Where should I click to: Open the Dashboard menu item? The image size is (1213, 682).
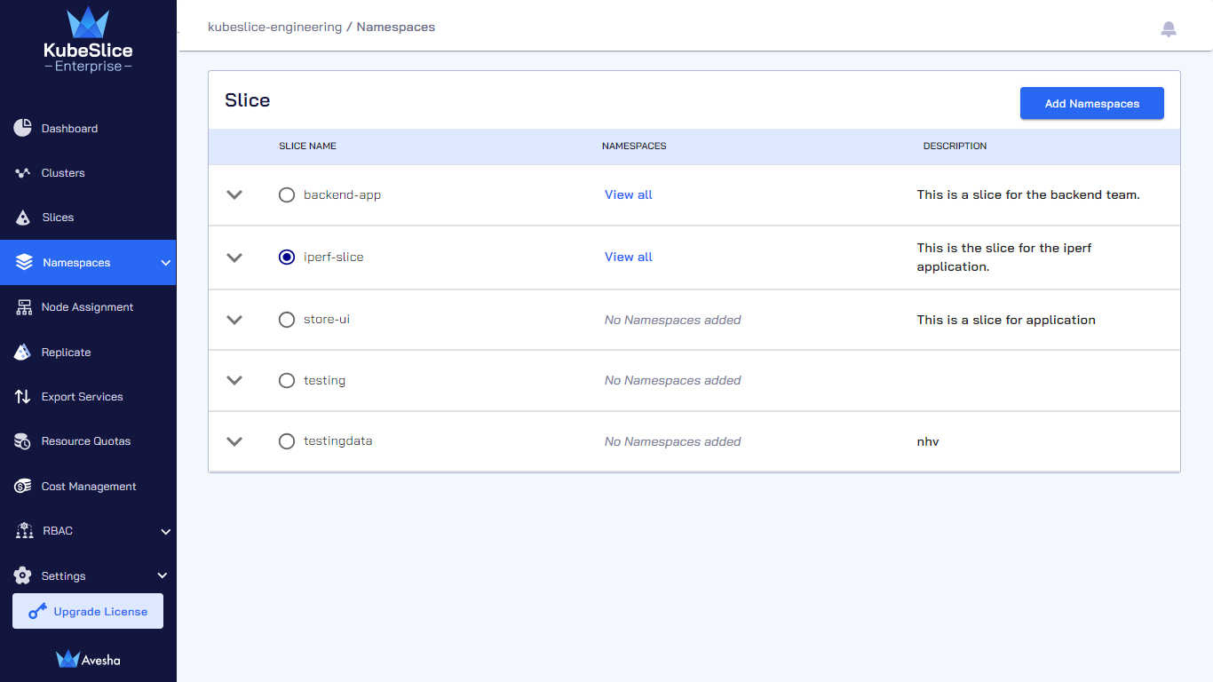pos(88,128)
